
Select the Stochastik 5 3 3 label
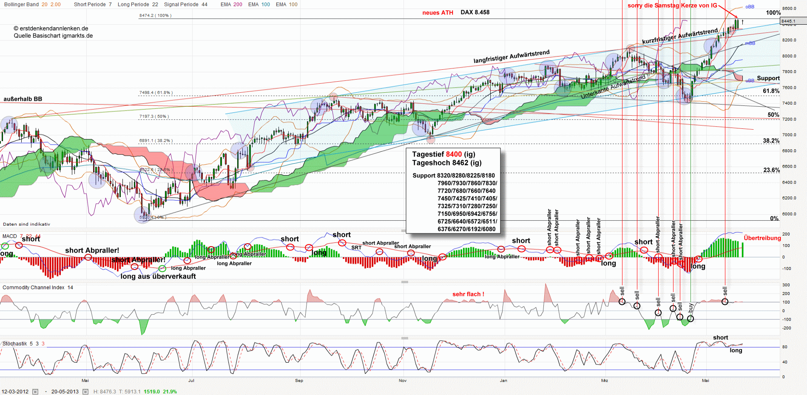click(23, 344)
